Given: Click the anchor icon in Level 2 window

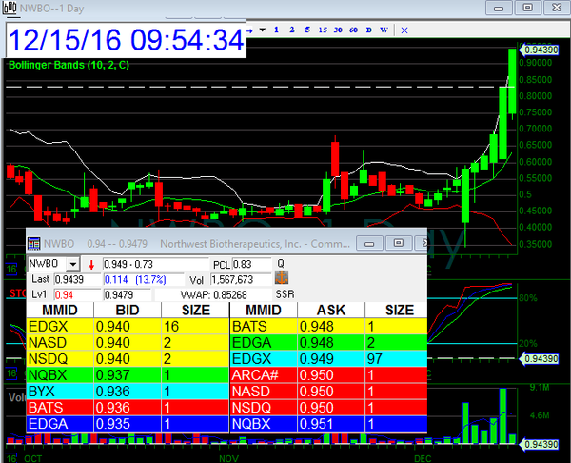Looking at the screenshot, I should click(281, 279).
